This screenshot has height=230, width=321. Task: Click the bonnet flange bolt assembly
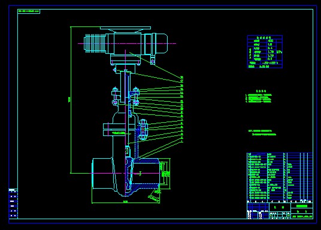(x=143, y=129)
